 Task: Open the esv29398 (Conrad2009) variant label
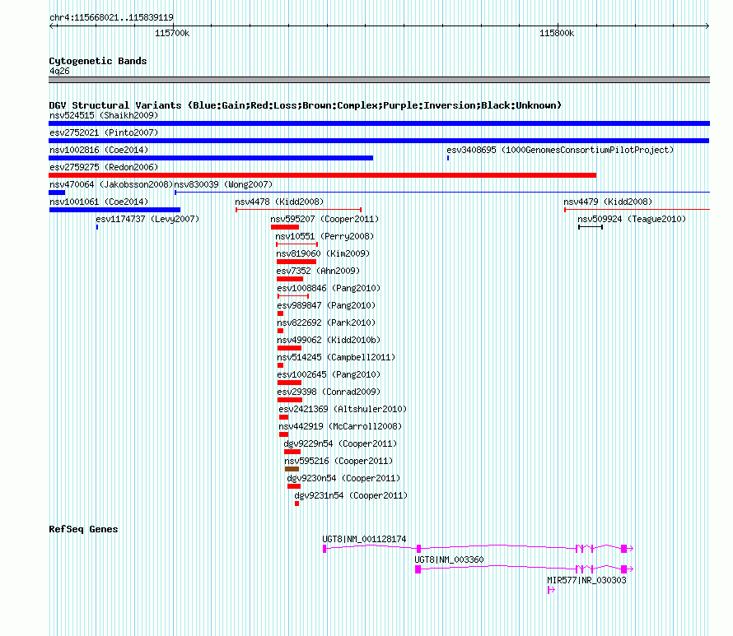[329, 392]
